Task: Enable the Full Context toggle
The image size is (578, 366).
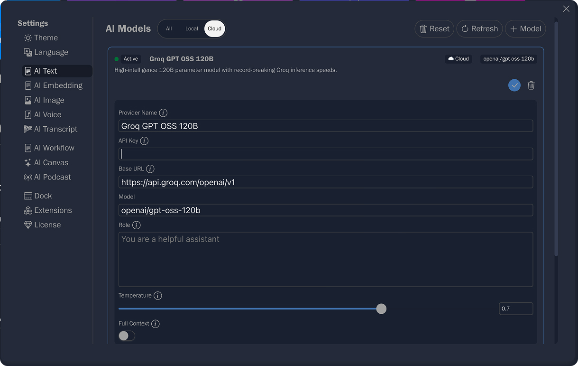Action: (x=127, y=336)
